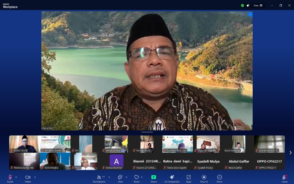Expand video options arrow next to Video
The image size is (294, 184).
coord(35,177)
